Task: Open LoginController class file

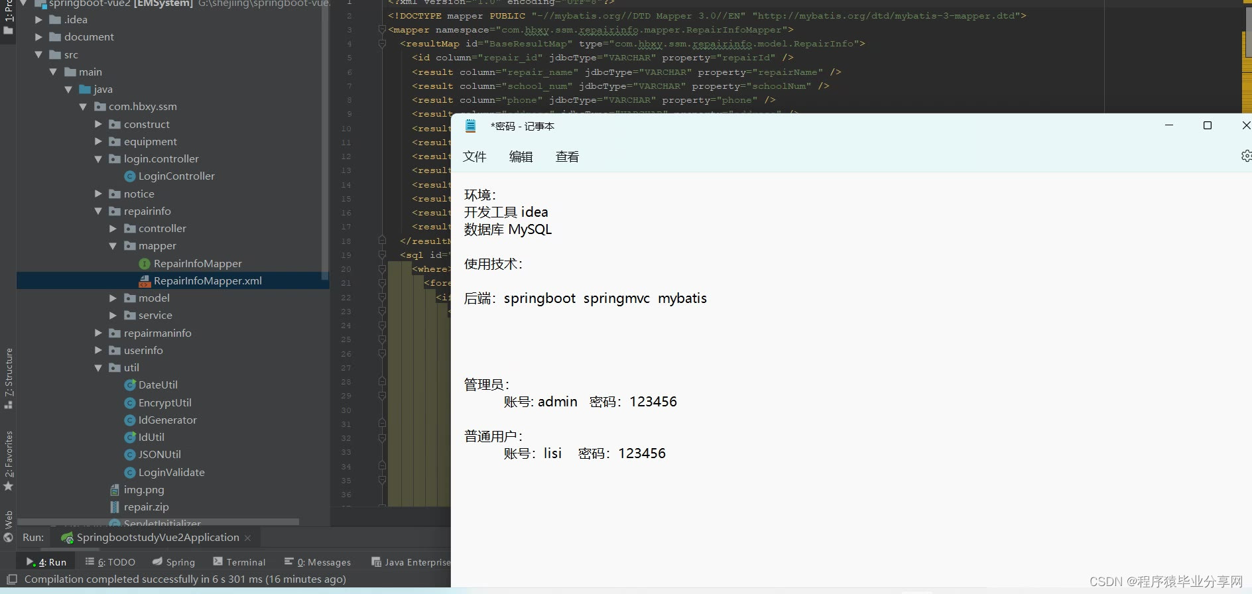Action: click(176, 176)
